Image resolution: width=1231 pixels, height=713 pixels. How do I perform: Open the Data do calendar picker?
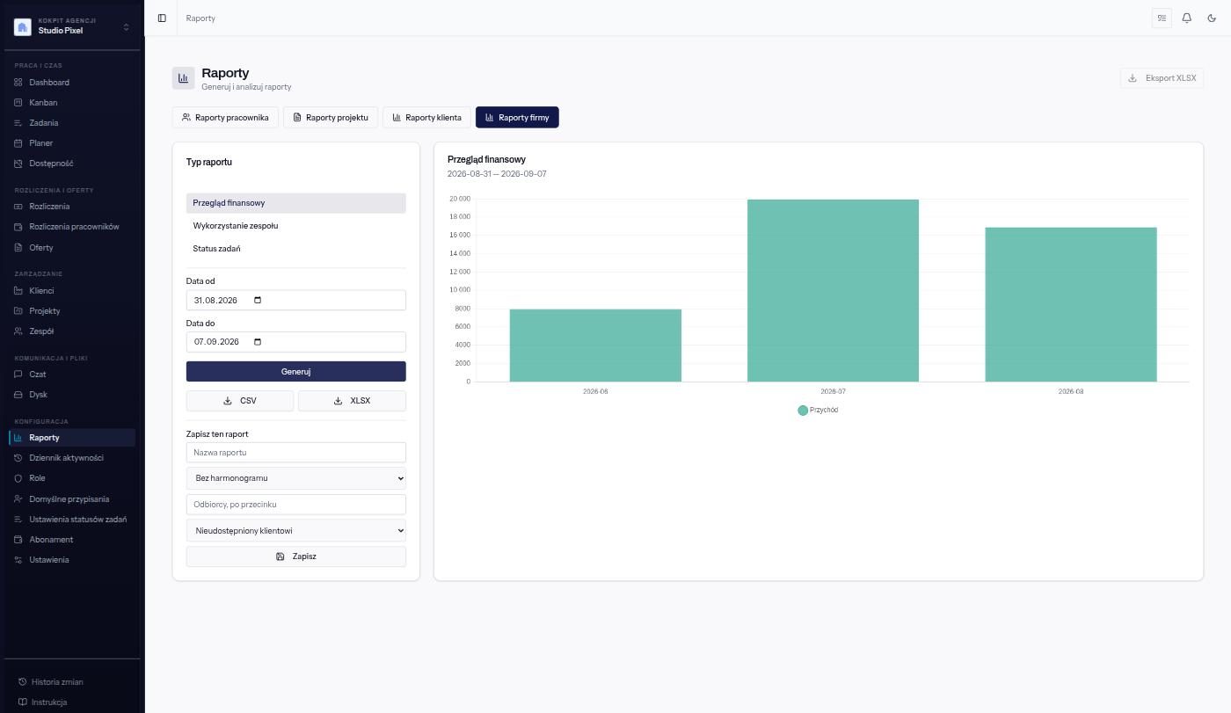point(258,342)
